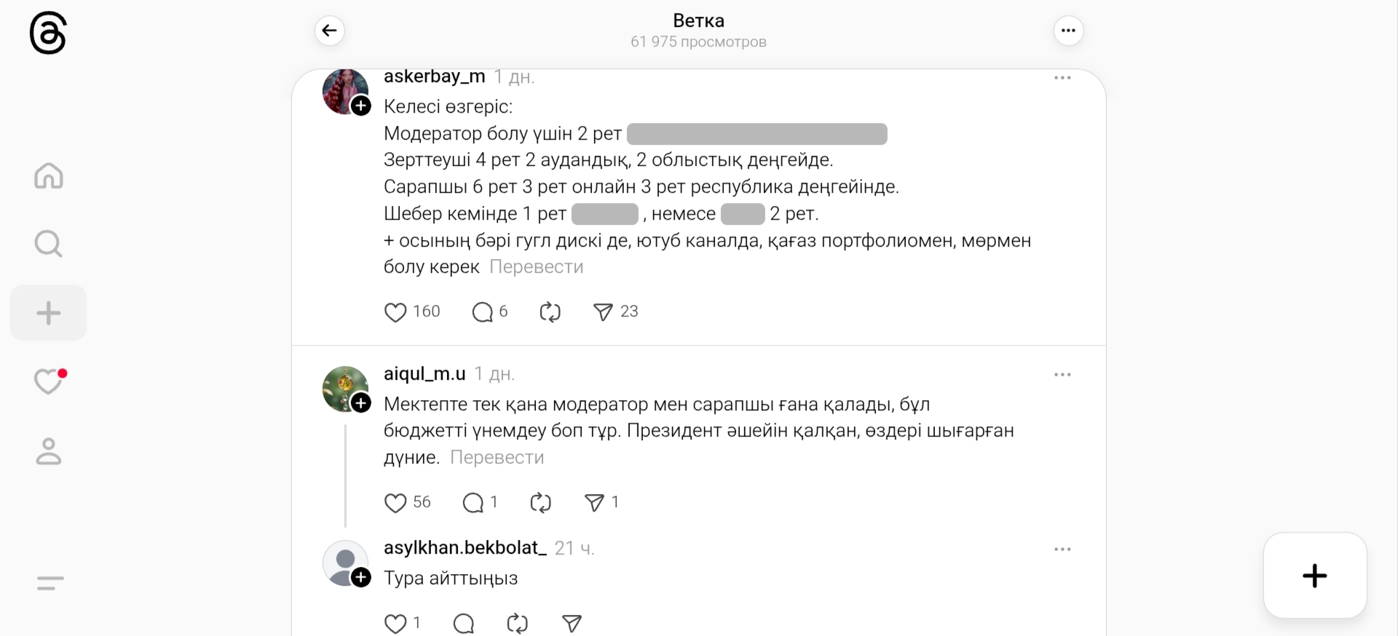
Task: Translate the askerbay_m post via Перевести
Action: pyautogui.click(x=536, y=267)
